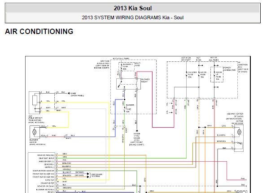Click the "FRONT DEFOGGER SW" pin label

pos(44,174)
